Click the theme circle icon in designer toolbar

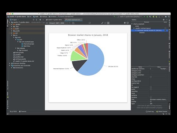[125, 23]
